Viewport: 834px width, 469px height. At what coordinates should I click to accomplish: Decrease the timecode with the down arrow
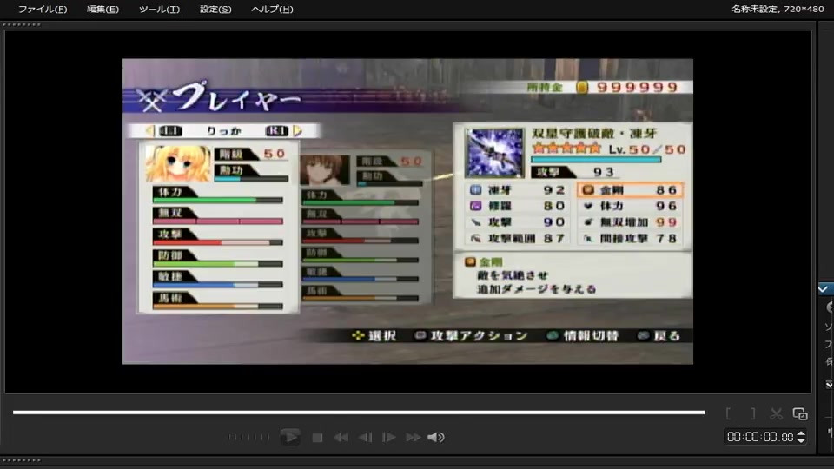(801, 440)
